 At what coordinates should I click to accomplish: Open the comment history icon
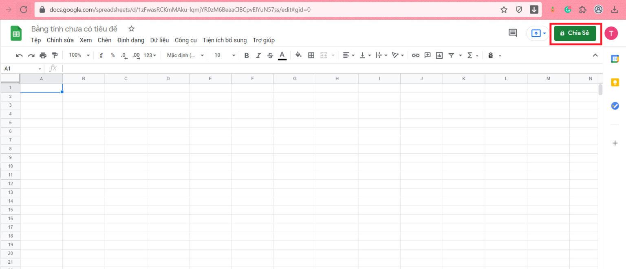(x=513, y=33)
